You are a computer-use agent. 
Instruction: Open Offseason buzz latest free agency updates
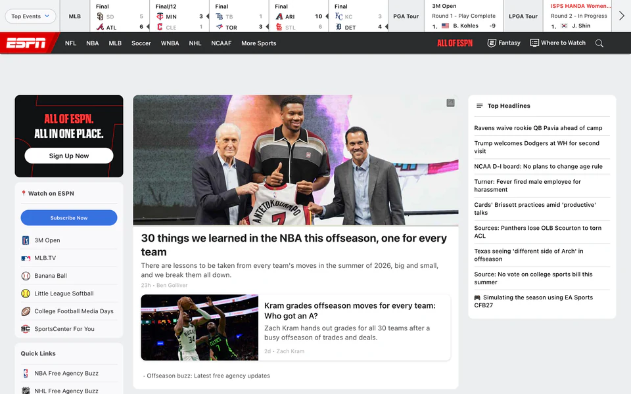[208, 376]
